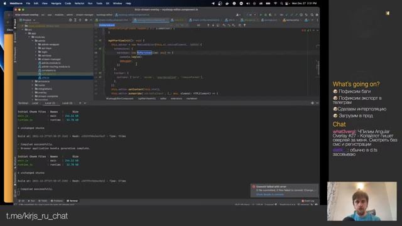Expand the admin-wrapper folder
The width and height of the screenshot is (402, 226).
point(36,45)
